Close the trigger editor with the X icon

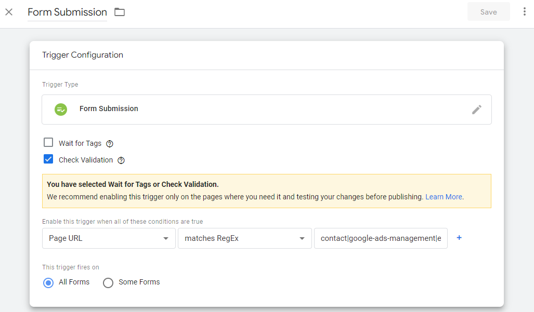click(x=9, y=12)
